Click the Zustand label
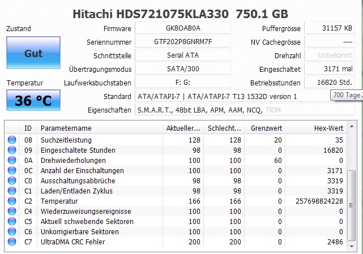 [x=19, y=29]
